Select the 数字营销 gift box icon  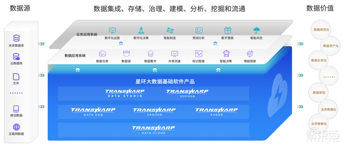coord(227,30)
